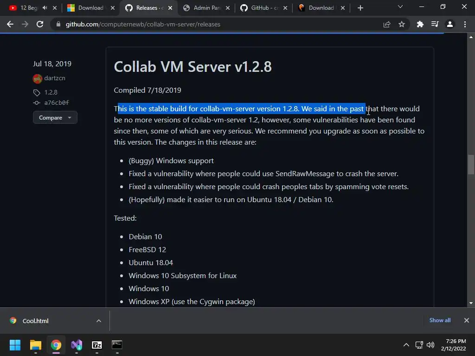Click the page vertical scrollbar thumb

471,165
